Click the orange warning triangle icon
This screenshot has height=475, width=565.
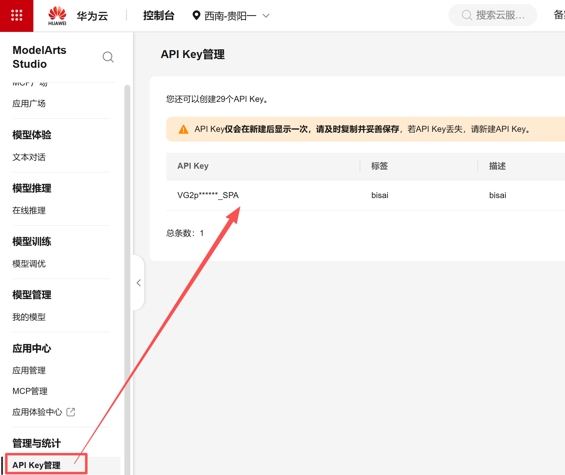point(183,129)
